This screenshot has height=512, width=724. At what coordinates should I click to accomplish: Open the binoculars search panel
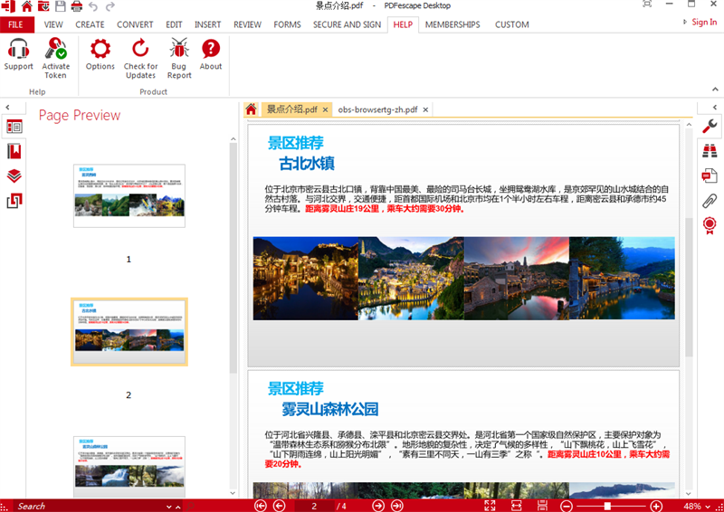point(710,151)
